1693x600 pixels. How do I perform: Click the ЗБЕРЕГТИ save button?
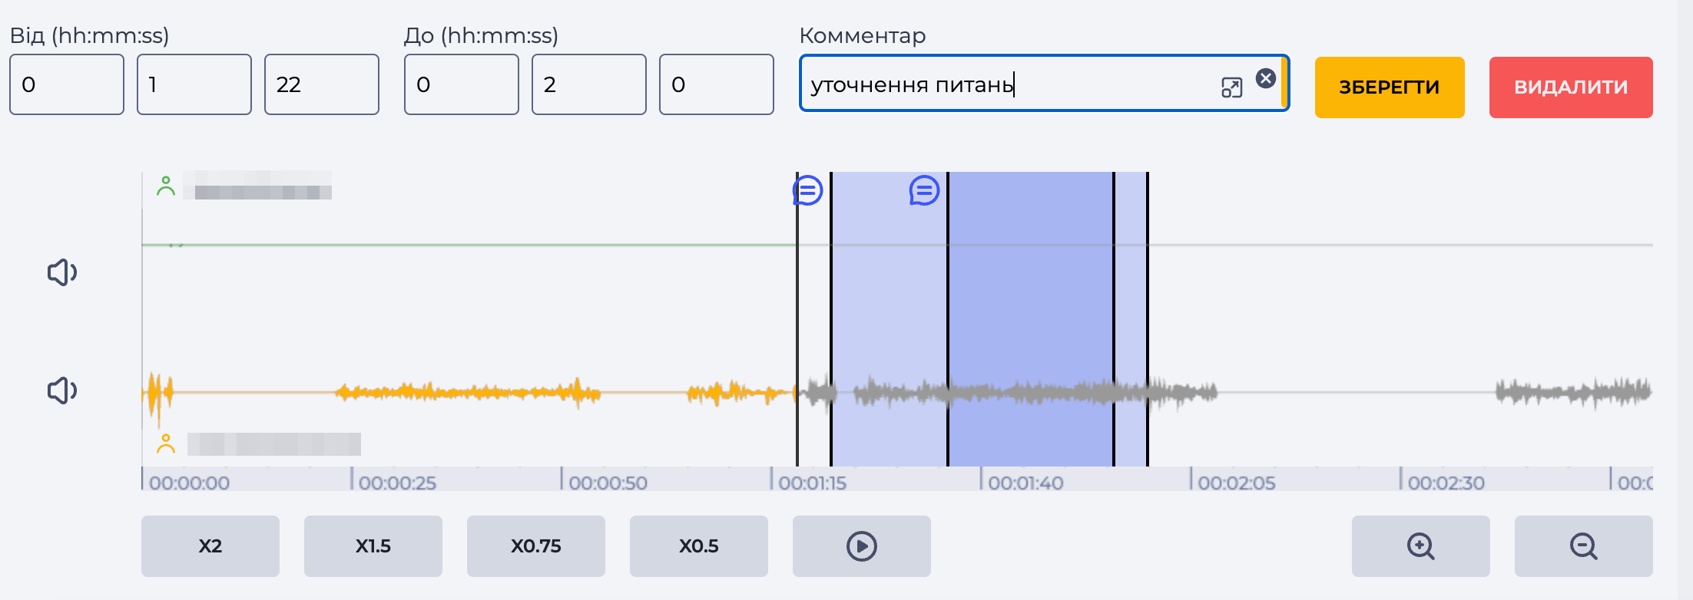[1390, 87]
